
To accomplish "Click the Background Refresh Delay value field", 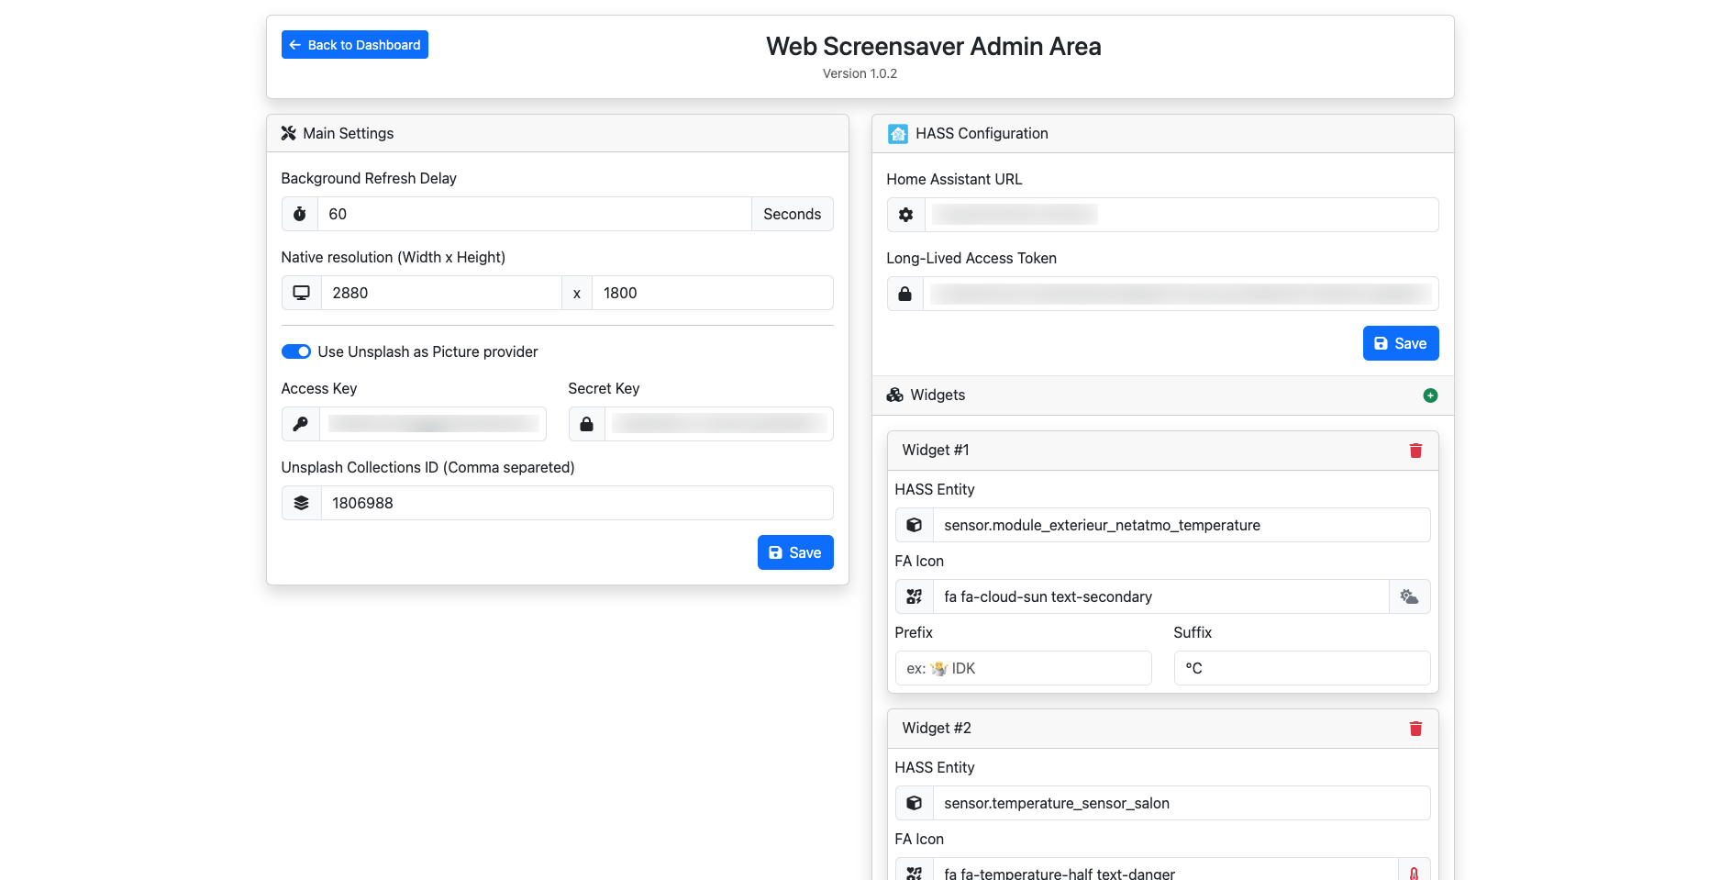I will coord(532,213).
